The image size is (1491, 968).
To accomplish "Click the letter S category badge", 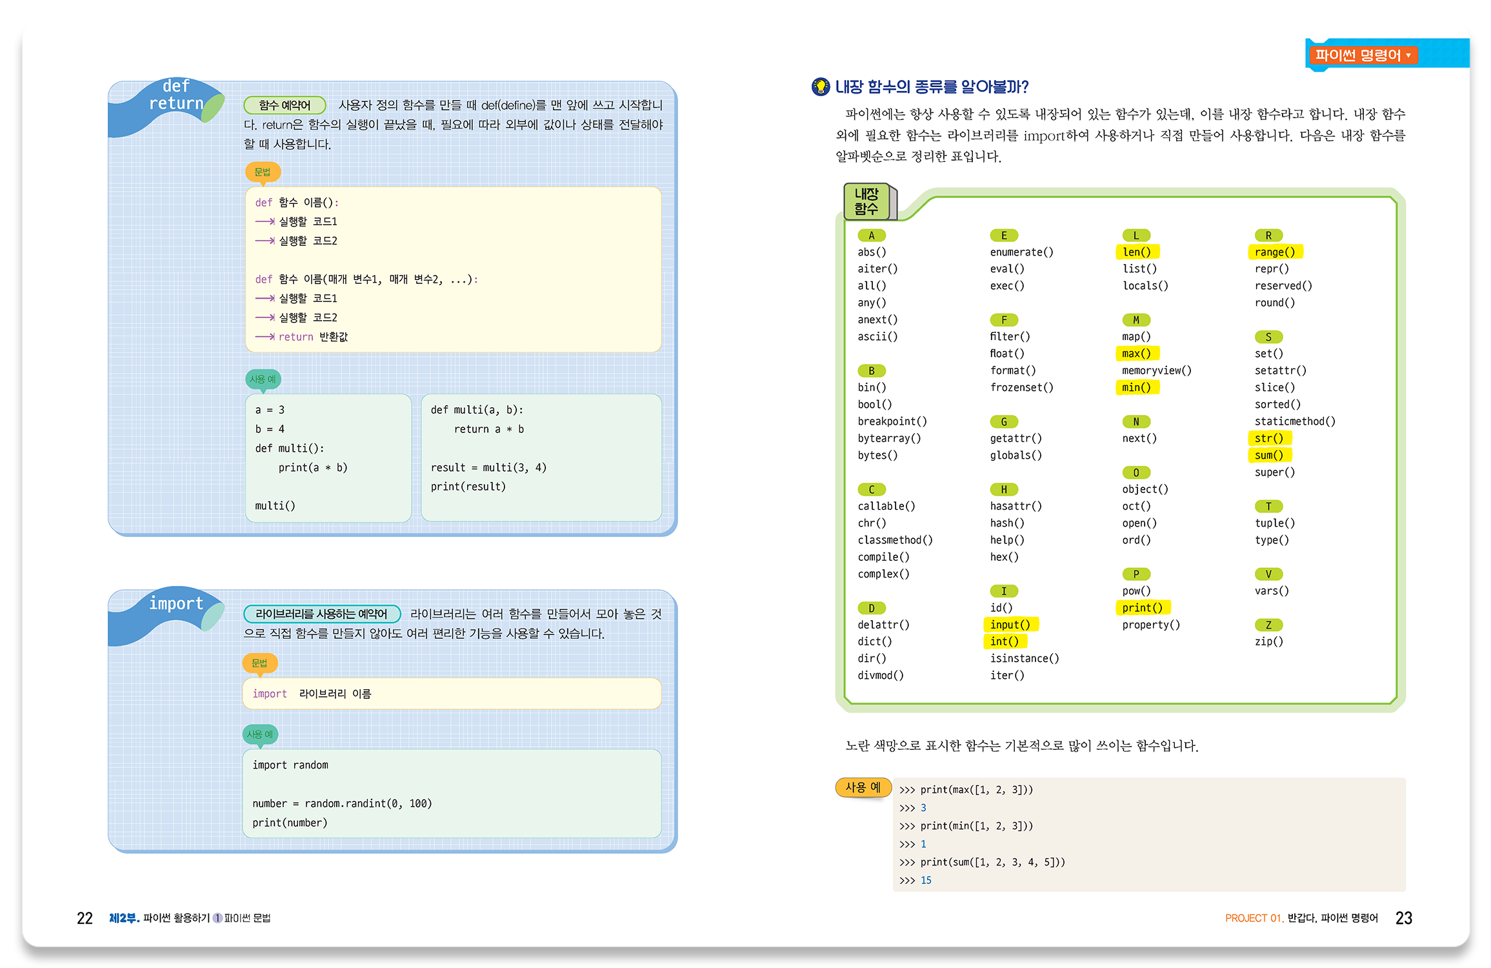I will tap(1268, 337).
